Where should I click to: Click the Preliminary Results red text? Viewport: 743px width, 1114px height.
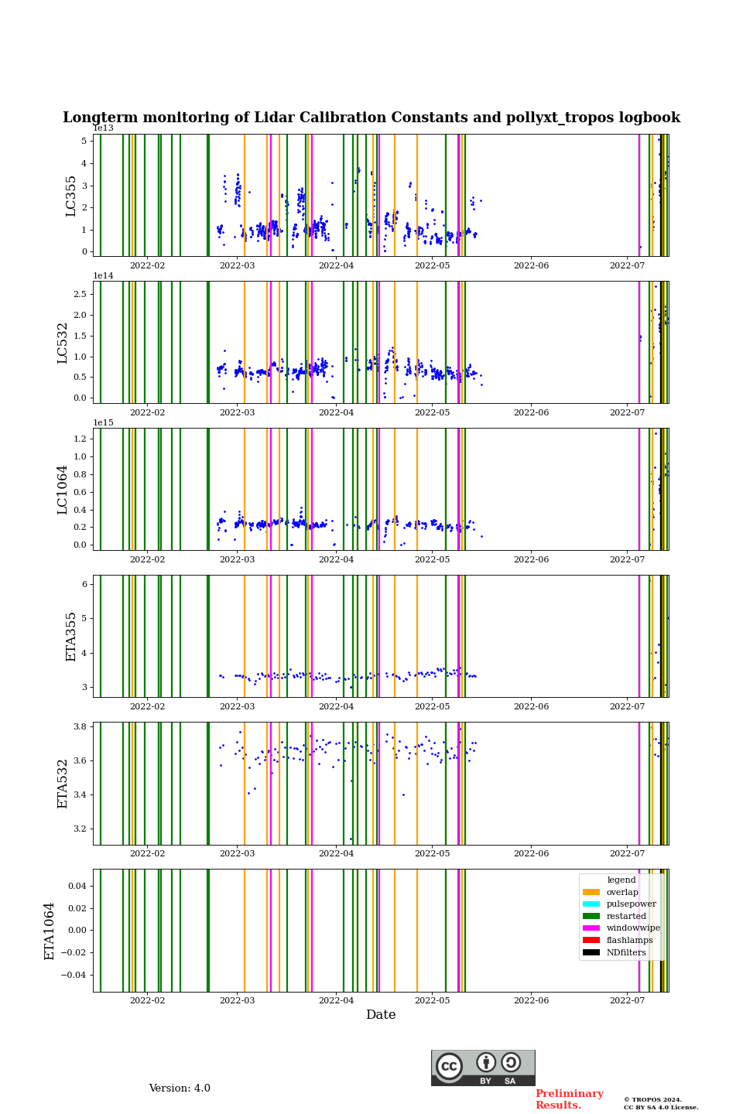point(569,1099)
